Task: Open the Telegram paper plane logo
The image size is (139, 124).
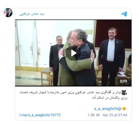Action: [124, 14]
